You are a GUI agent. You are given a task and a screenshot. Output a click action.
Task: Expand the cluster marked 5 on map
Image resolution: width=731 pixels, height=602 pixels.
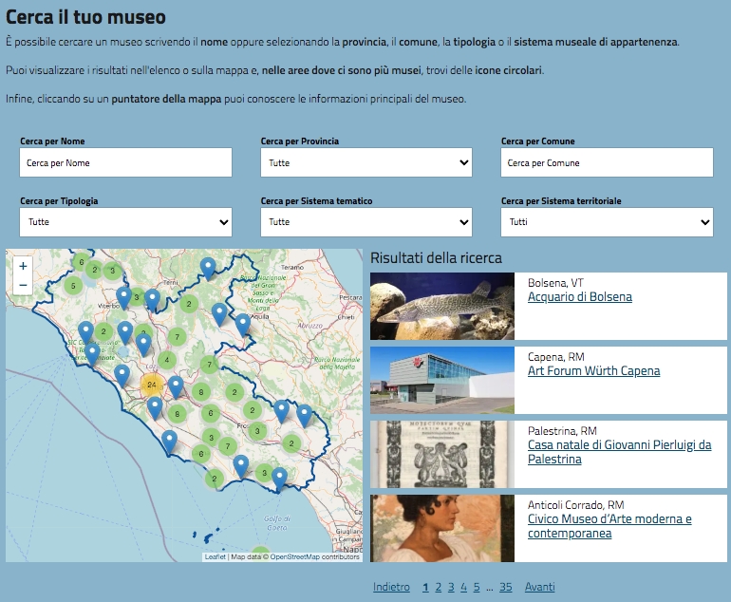pos(72,285)
